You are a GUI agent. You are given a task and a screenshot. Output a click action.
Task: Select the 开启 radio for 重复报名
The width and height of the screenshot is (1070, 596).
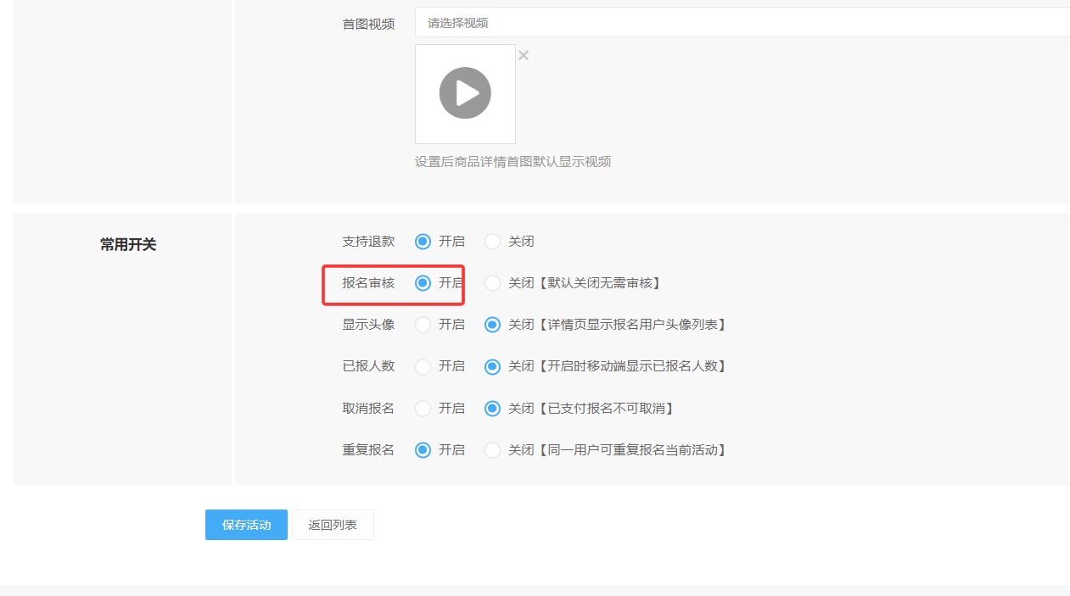click(423, 450)
